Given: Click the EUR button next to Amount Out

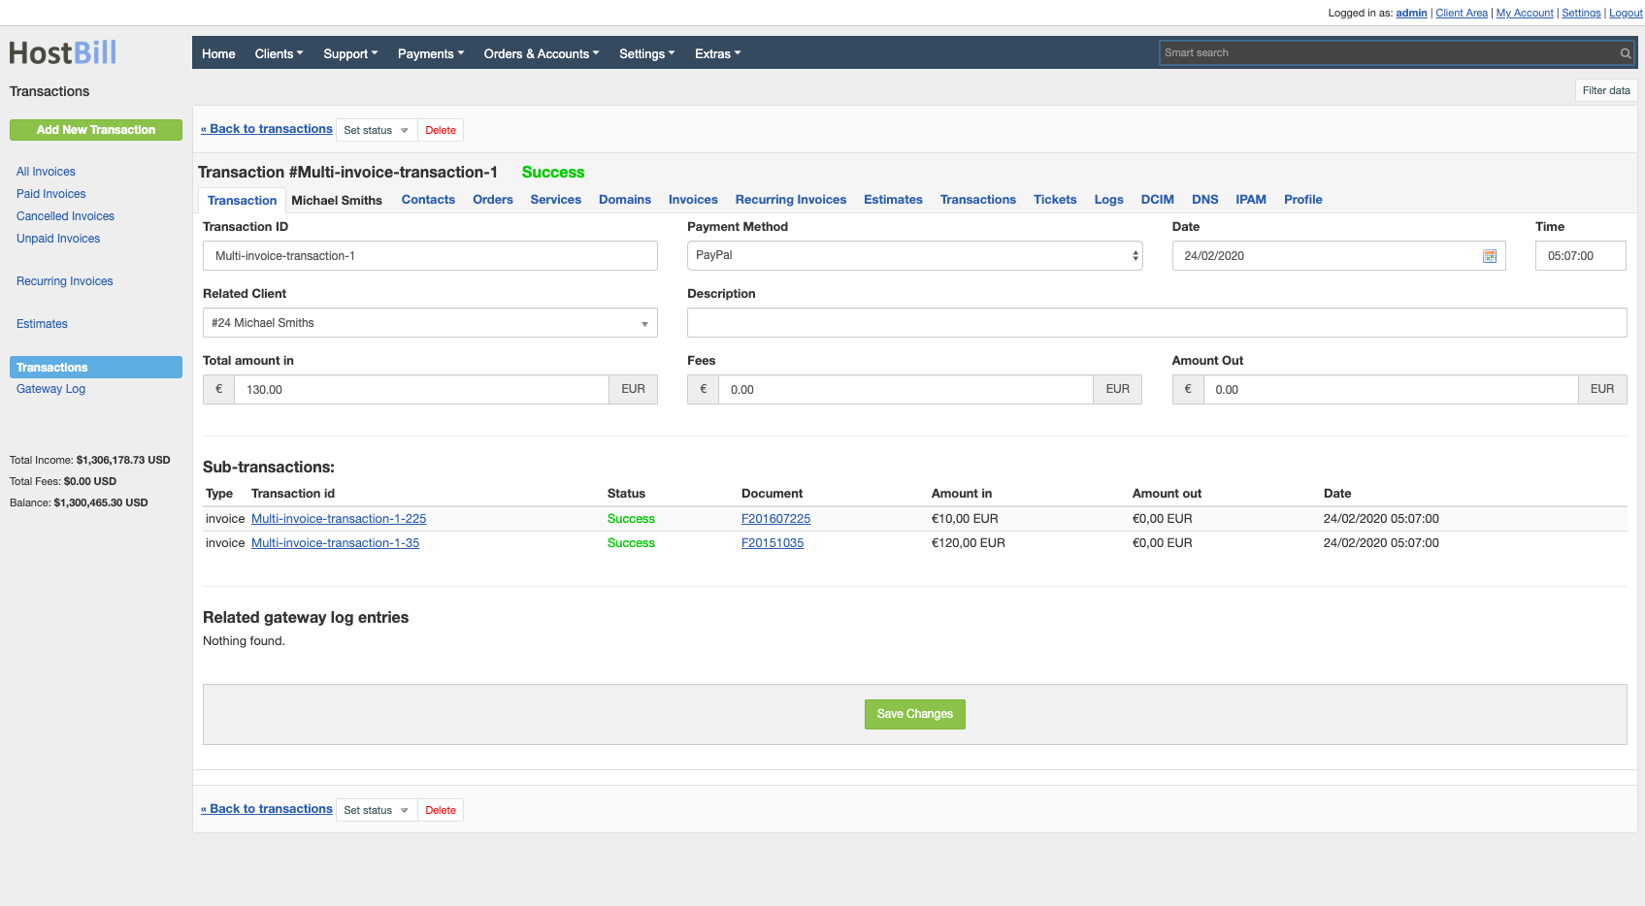Looking at the screenshot, I should [1602, 389].
